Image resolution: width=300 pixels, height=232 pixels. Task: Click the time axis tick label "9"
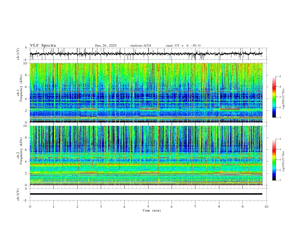click(x=242, y=207)
